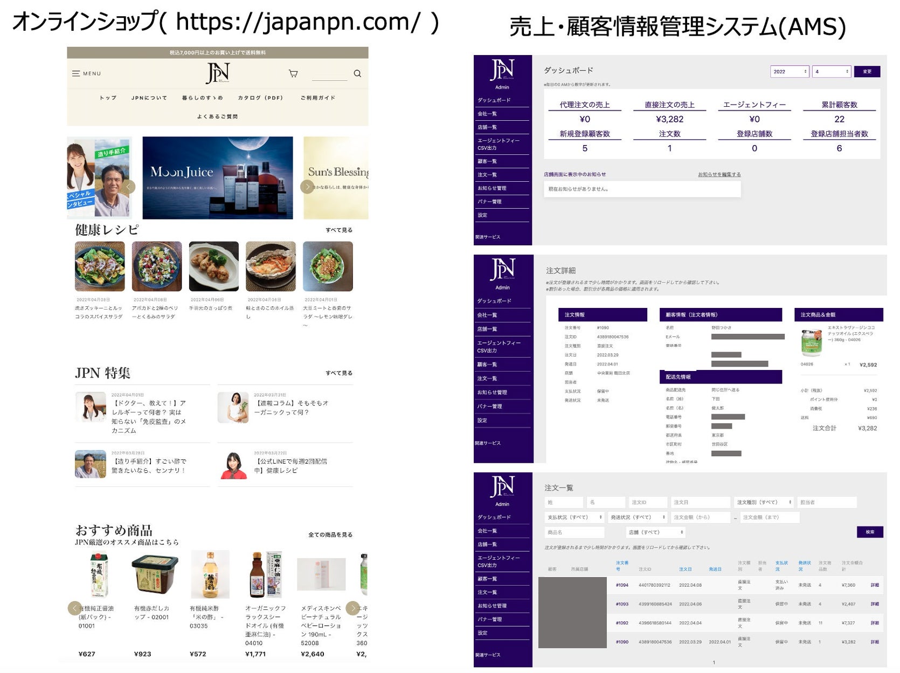Open the オーガニックフラックスシードオイル product image

click(x=265, y=575)
